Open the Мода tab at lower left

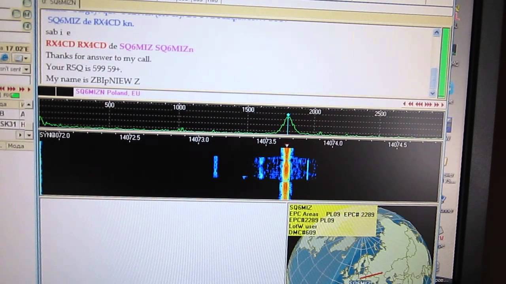pyautogui.click(x=16, y=146)
